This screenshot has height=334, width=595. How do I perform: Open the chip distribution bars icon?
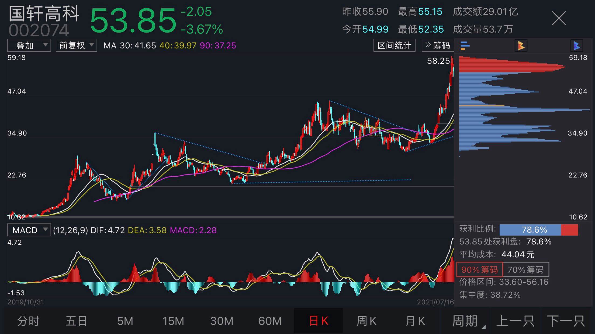coord(465,45)
